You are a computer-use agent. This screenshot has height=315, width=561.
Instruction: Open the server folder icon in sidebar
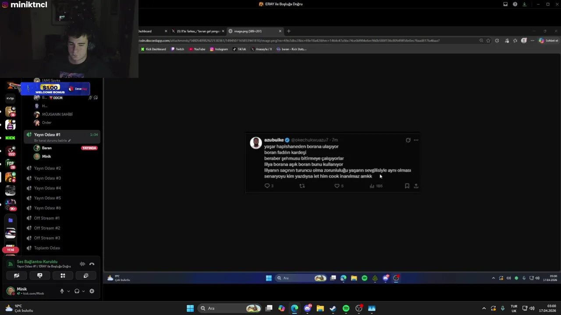10,220
